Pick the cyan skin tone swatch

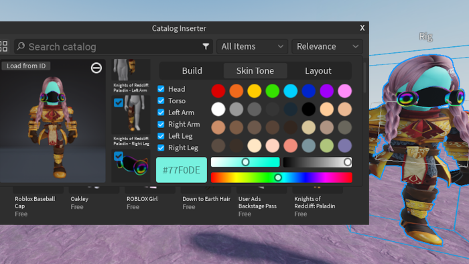tap(290, 91)
